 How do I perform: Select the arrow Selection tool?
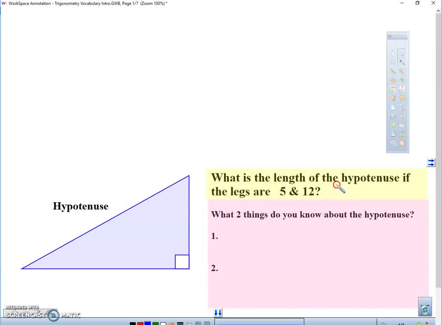[x=393, y=62]
